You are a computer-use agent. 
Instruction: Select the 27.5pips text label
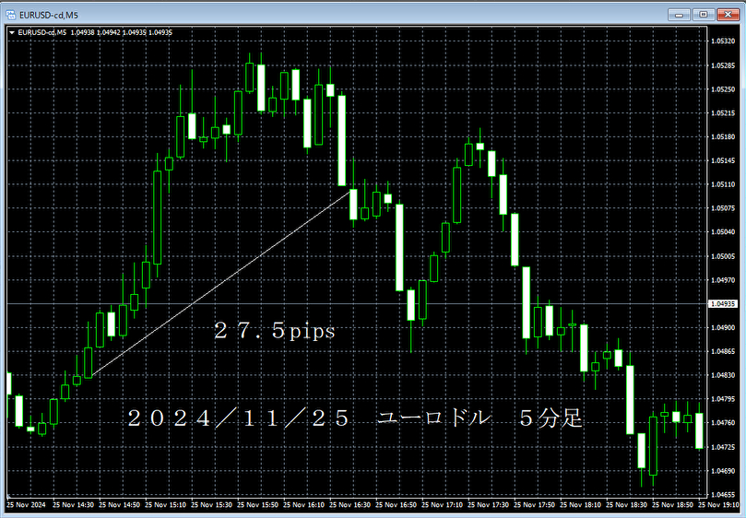point(274,331)
